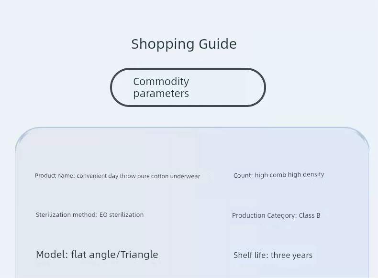Select the Commodity parameters pill button
The image size is (378, 278).
tap(188, 87)
